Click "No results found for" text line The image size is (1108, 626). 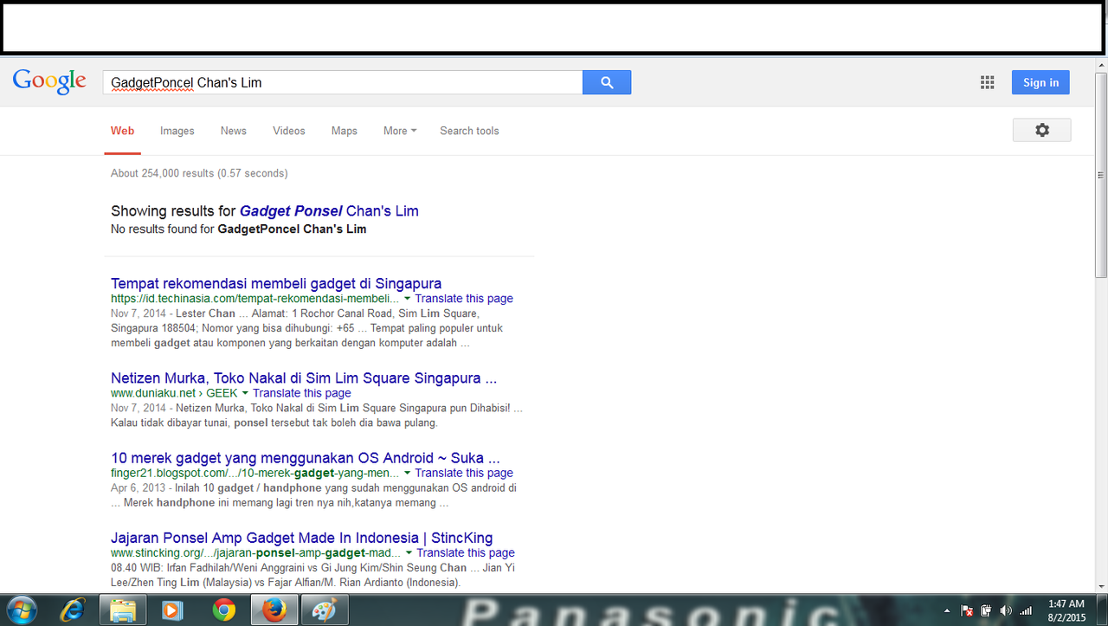238,229
